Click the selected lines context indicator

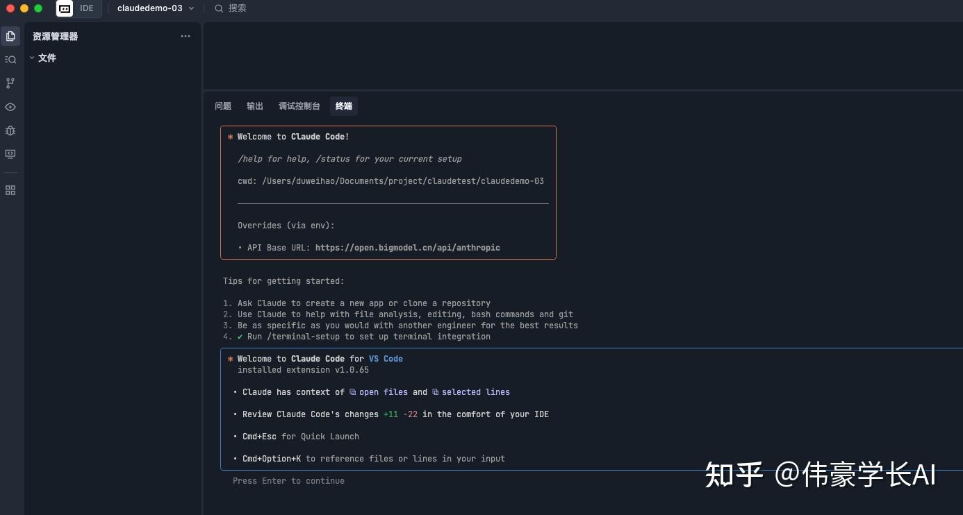(x=476, y=391)
